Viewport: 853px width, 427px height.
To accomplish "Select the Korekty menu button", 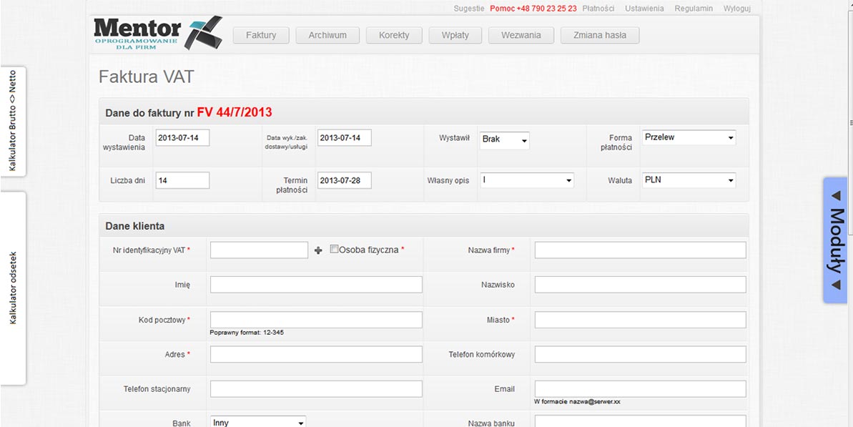I will [x=394, y=35].
